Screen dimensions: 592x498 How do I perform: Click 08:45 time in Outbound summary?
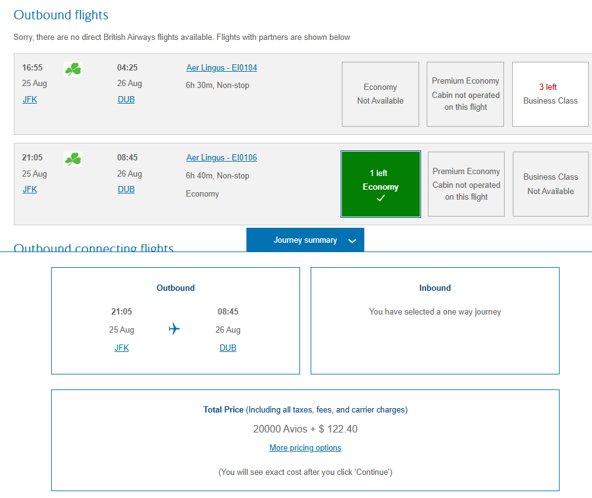(x=228, y=311)
